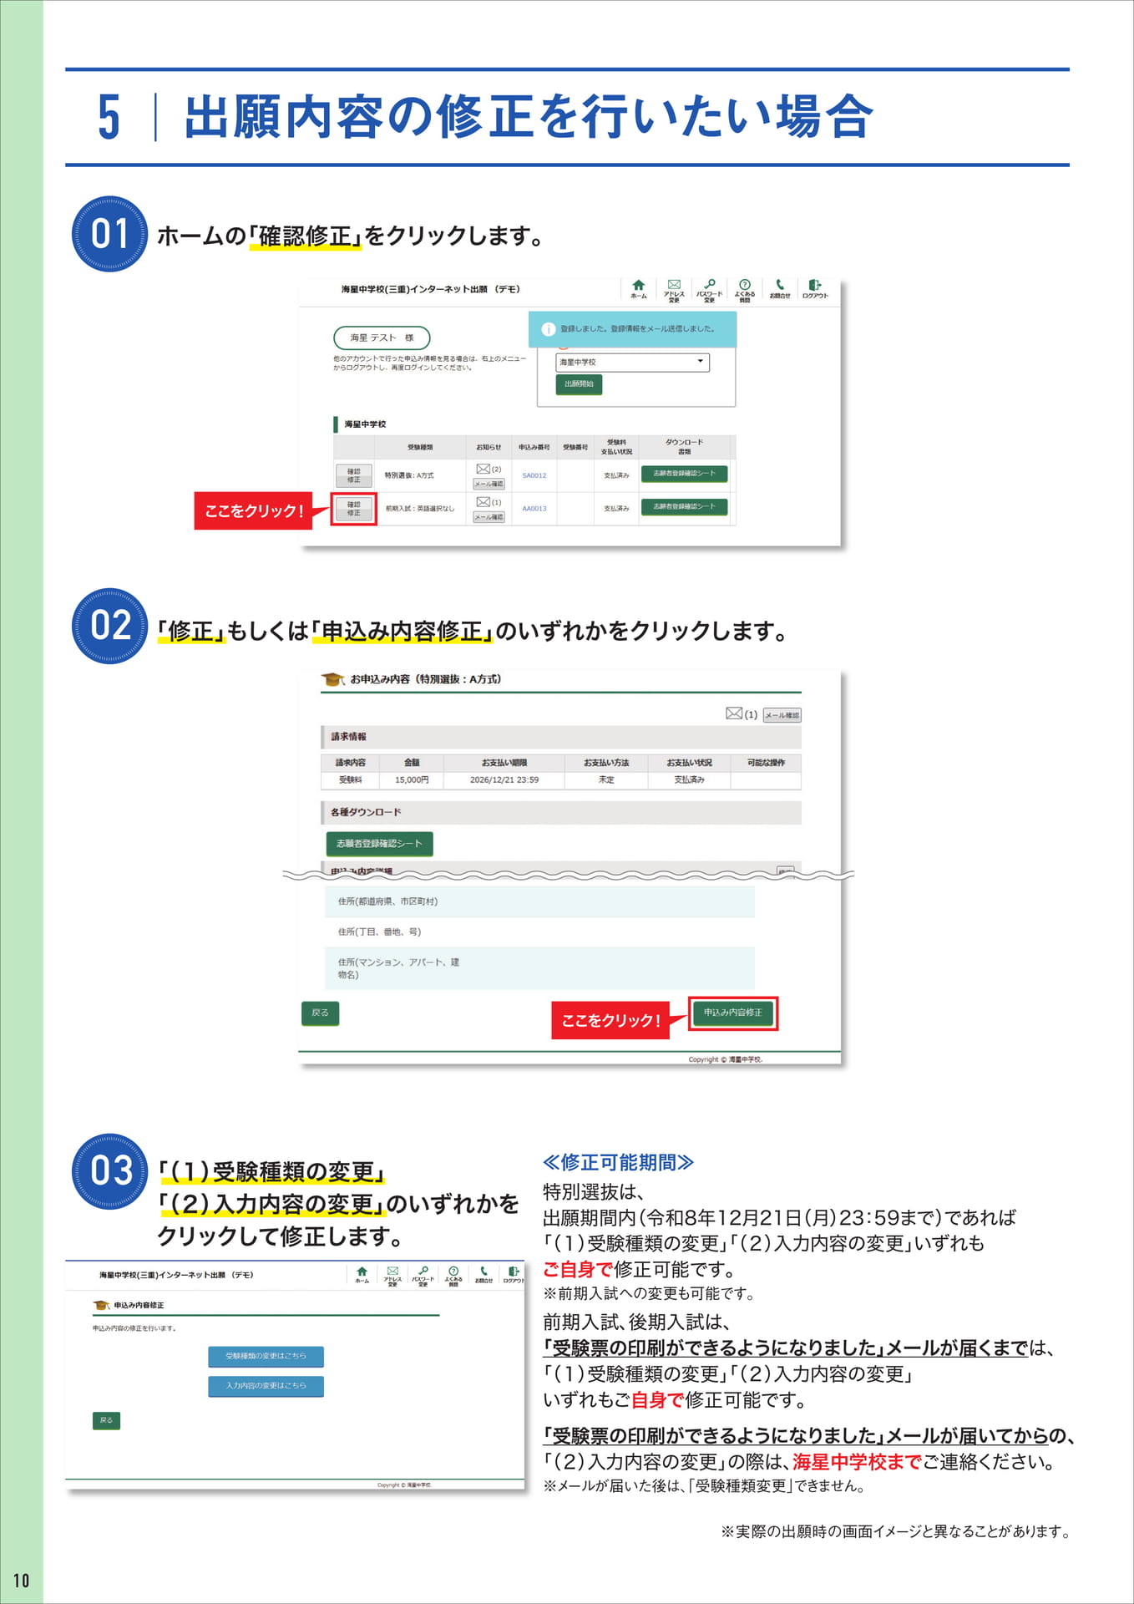Click メール確認 button in 特別選抜 row
This screenshot has height=1604, width=1134.
coord(489,484)
